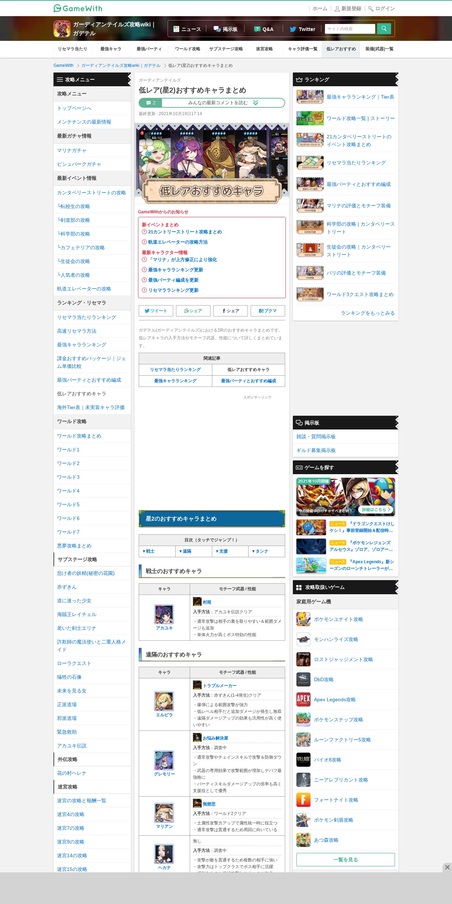Viewport: 452px width, 904px height.
Task: Open the 最強キャラ nav tab
Action: [111, 49]
